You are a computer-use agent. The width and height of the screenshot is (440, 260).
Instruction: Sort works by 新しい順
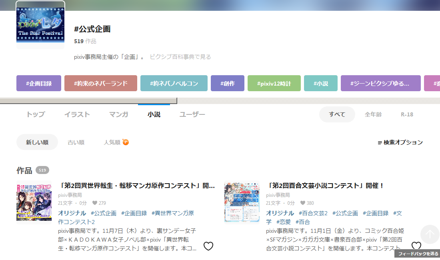[x=37, y=142]
